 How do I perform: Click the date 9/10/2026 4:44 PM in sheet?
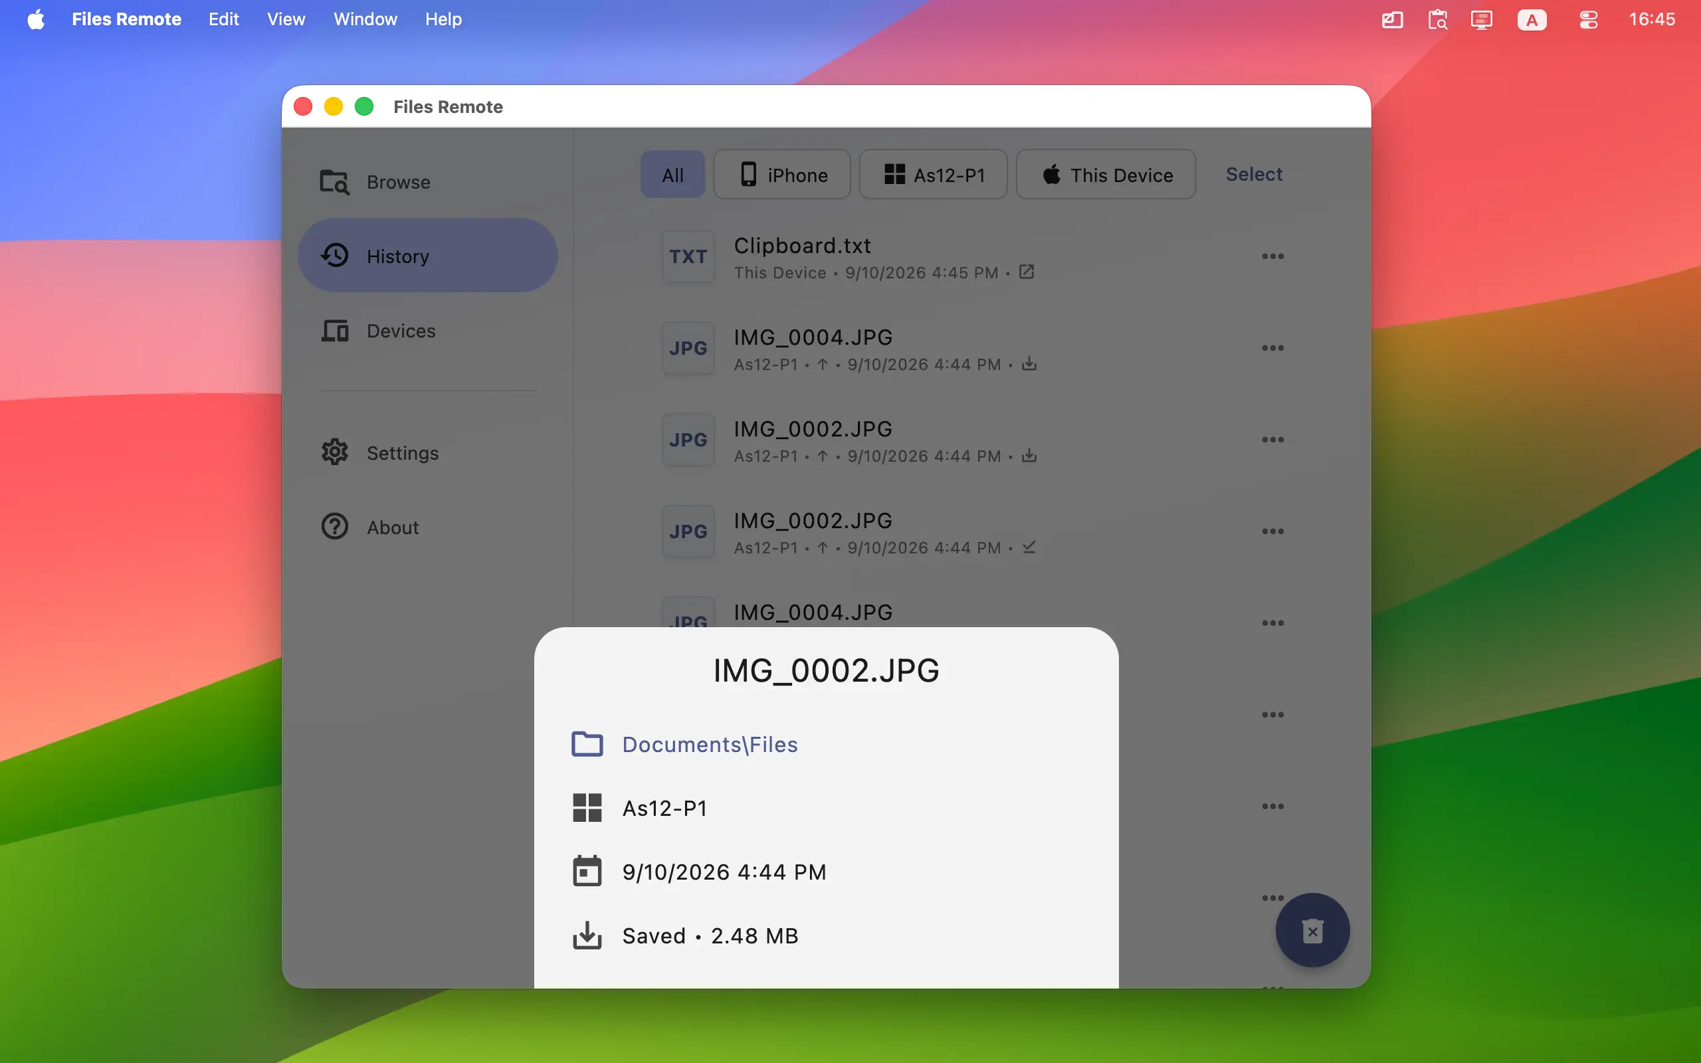point(724,872)
